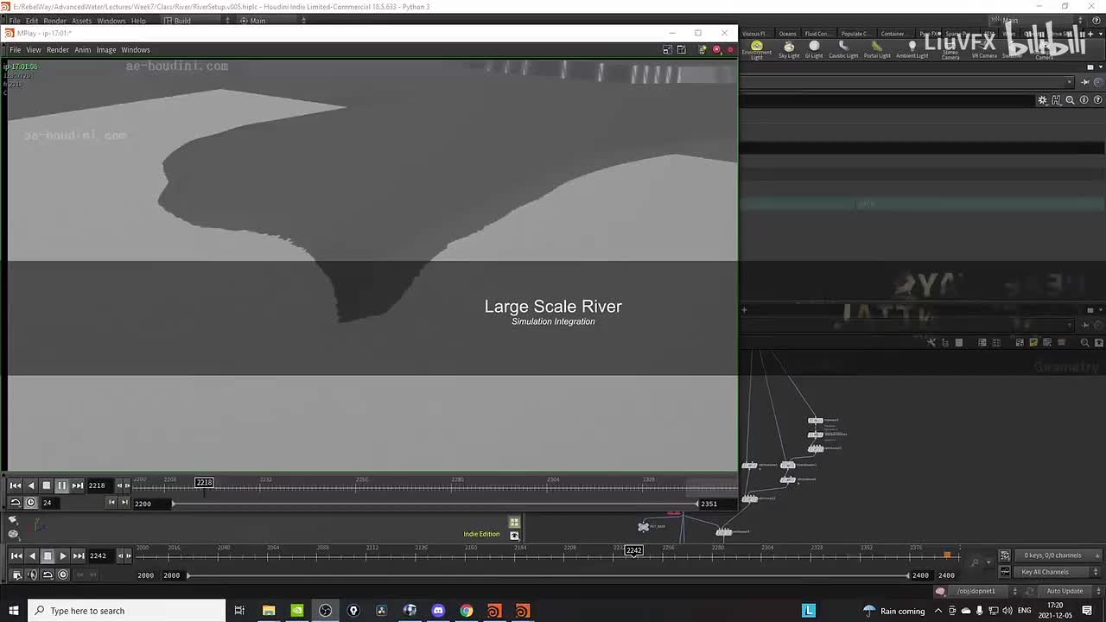Open Image menu in MPlay
This screenshot has height=622, width=1106.
click(106, 50)
